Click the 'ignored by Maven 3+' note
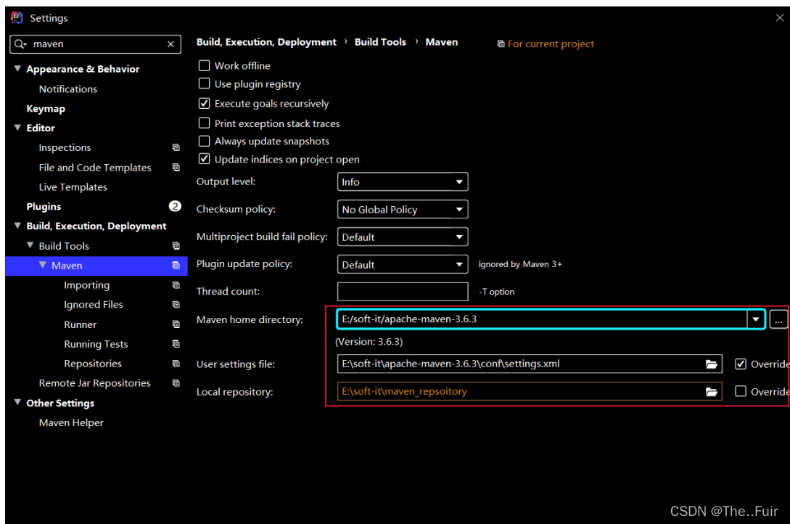The height and width of the screenshot is (524, 790). click(520, 264)
